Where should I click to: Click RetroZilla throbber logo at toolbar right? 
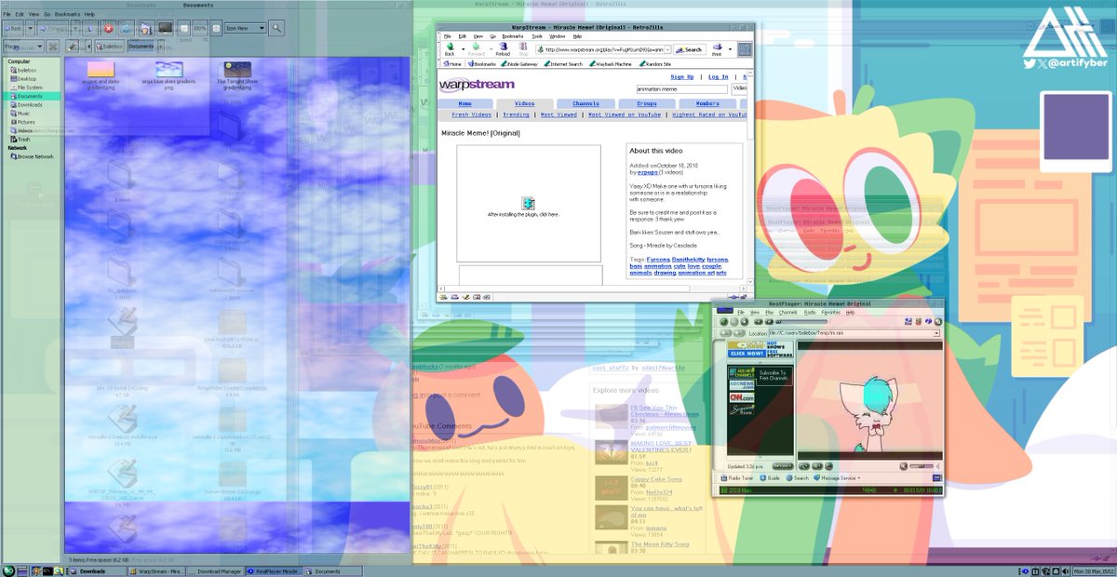pos(745,50)
